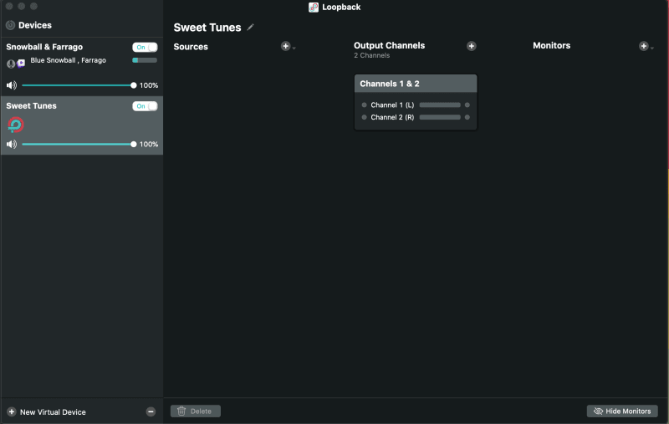Open the Monitors add dropdown arrow
This screenshot has width=669, height=424.
pos(652,49)
